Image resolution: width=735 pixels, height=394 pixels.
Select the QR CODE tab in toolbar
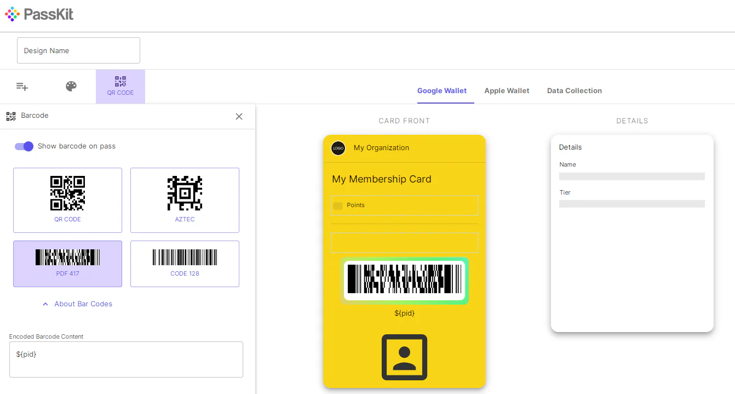click(x=120, y=87)
